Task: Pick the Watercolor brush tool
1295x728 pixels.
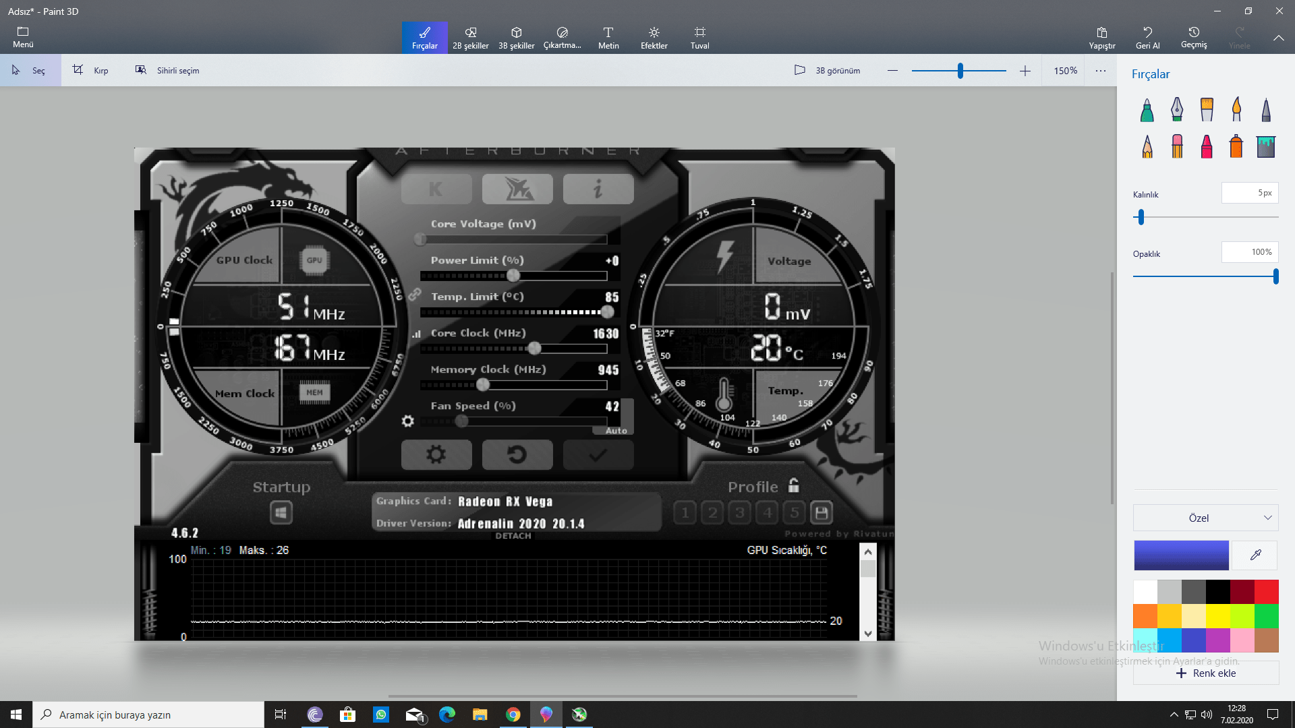Action: (x=1236, y=110)
